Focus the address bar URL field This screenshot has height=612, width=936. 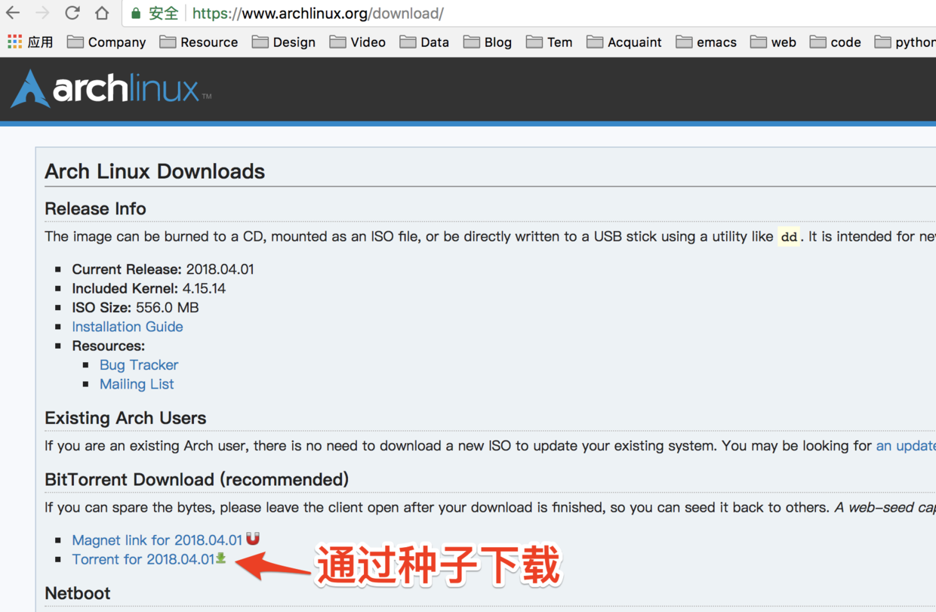click(x=528, y=14)
